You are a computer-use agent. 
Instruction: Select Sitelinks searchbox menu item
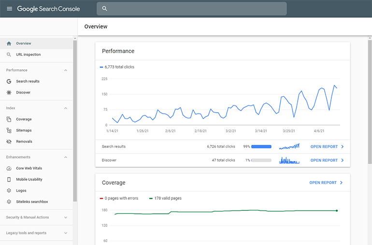pyautogui.click(x=32, y=202)
